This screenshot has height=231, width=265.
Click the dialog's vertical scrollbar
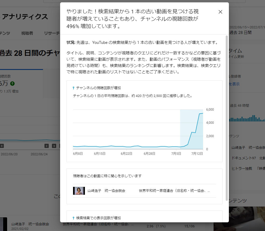click(x=227, y=118)
